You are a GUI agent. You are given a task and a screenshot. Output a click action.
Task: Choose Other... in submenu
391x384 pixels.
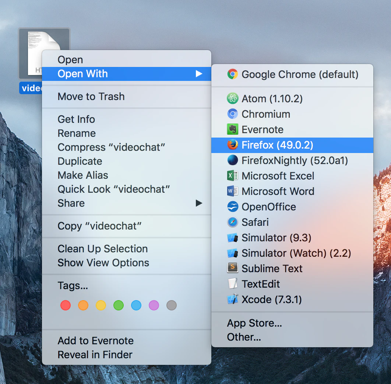tap(292, 337)
